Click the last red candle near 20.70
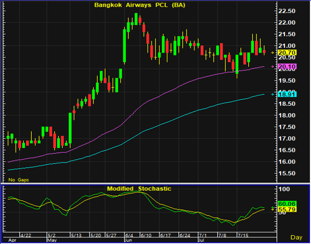The width and height of the screenshot is (311, 244). tap(264, 52)
